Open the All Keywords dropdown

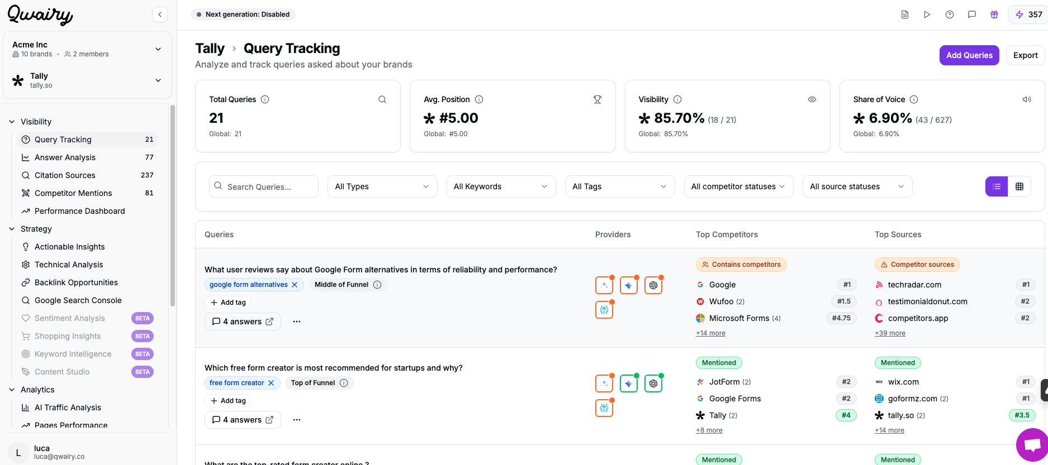click(x=501, y=186)
